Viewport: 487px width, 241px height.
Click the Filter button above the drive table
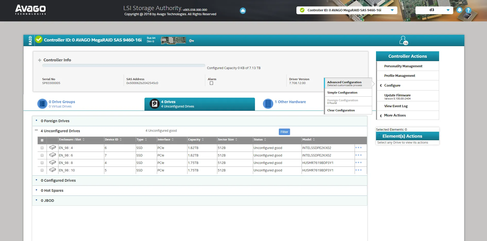pos(284,132)
